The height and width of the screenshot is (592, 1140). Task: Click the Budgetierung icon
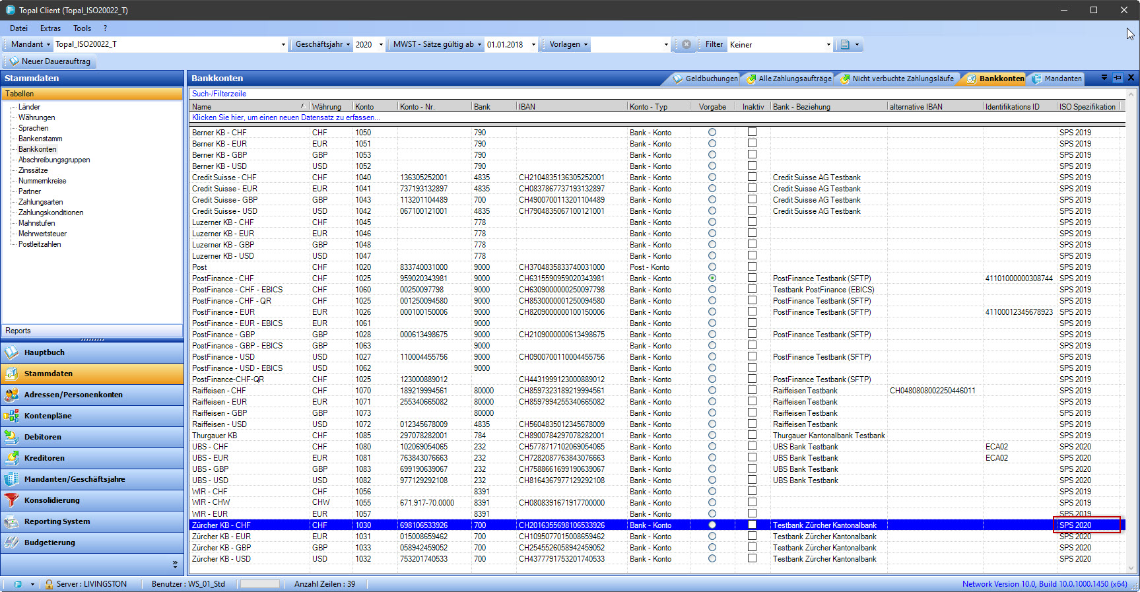pyautogui.click(x=12, y=543)
